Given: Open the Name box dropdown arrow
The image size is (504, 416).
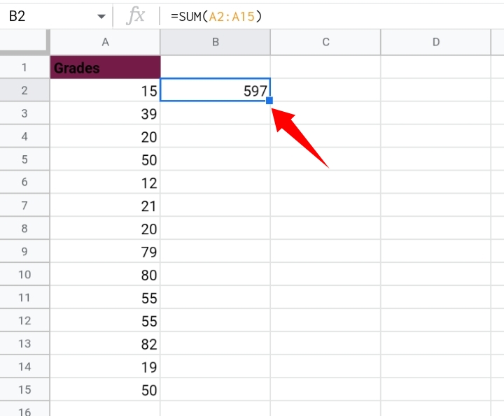Looking at the screenshot, I should (101, 16).
